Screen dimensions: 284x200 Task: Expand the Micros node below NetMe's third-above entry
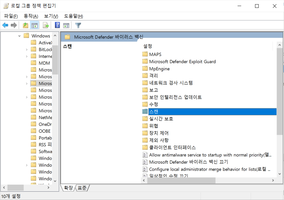[27, 97]
